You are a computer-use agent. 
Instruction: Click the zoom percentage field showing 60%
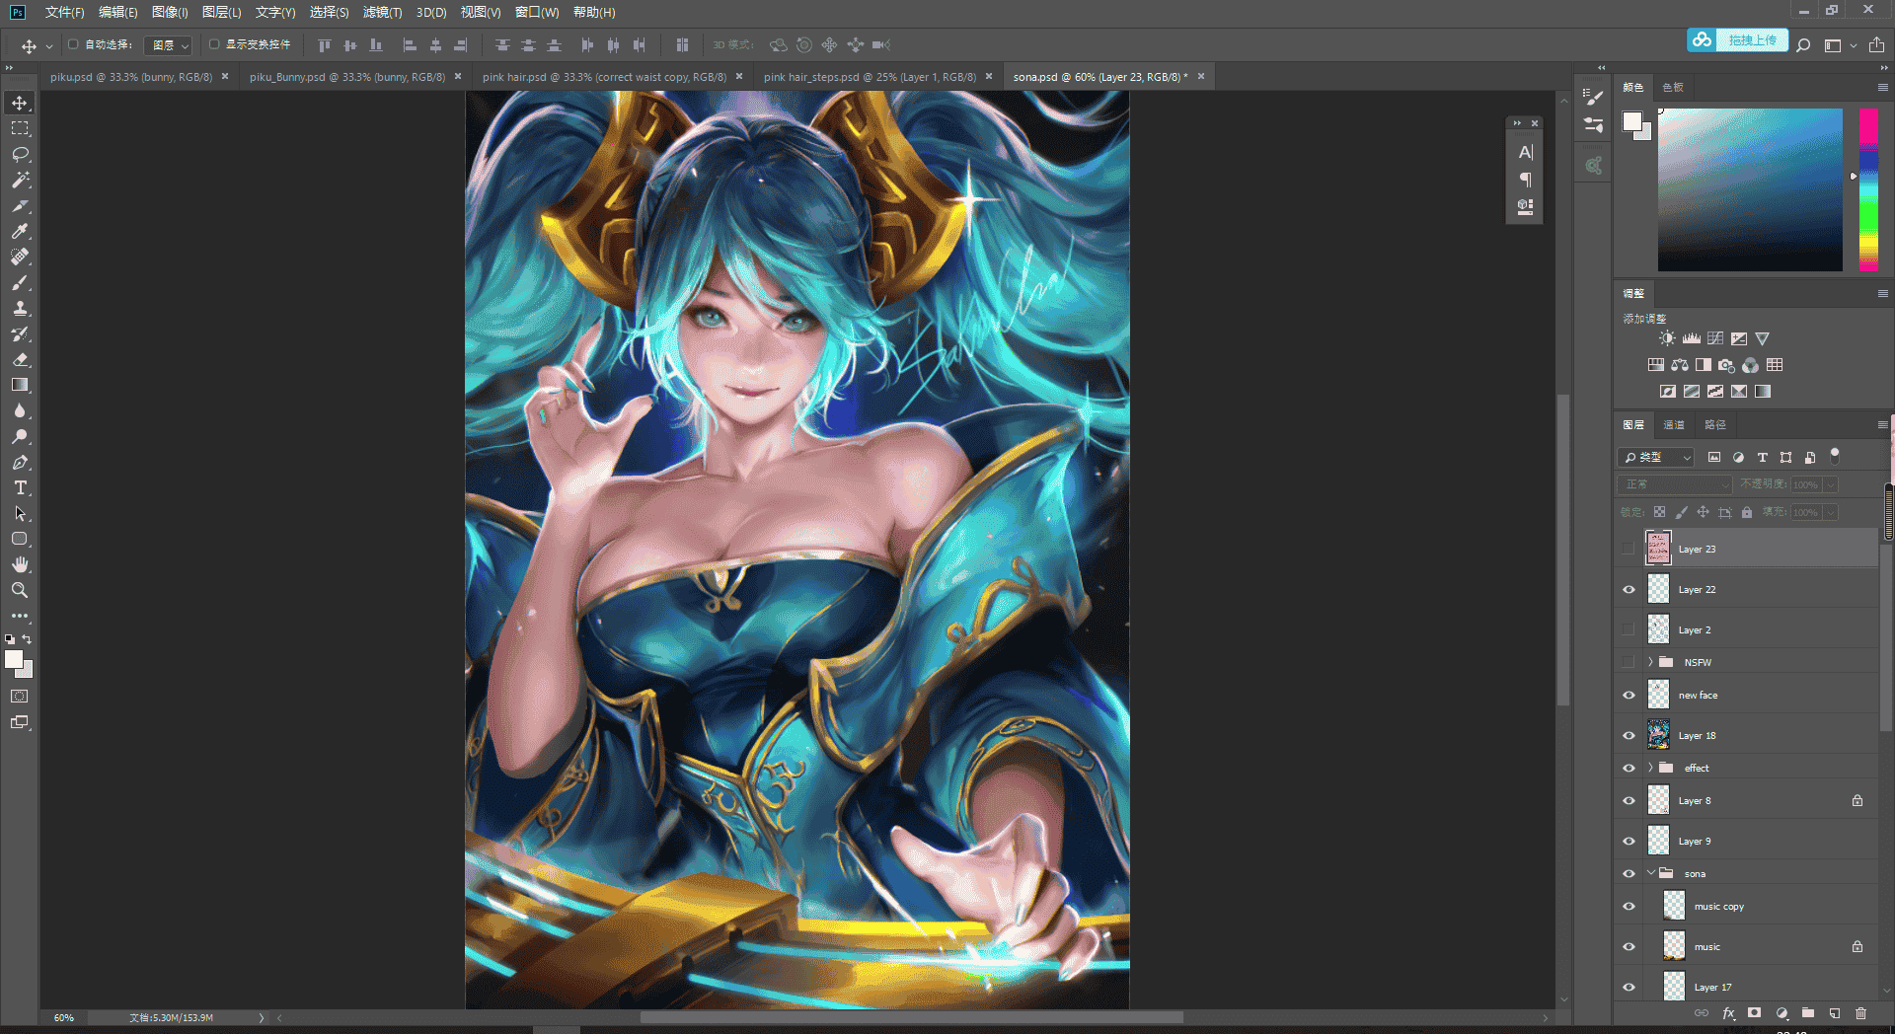pos(64,1017)
